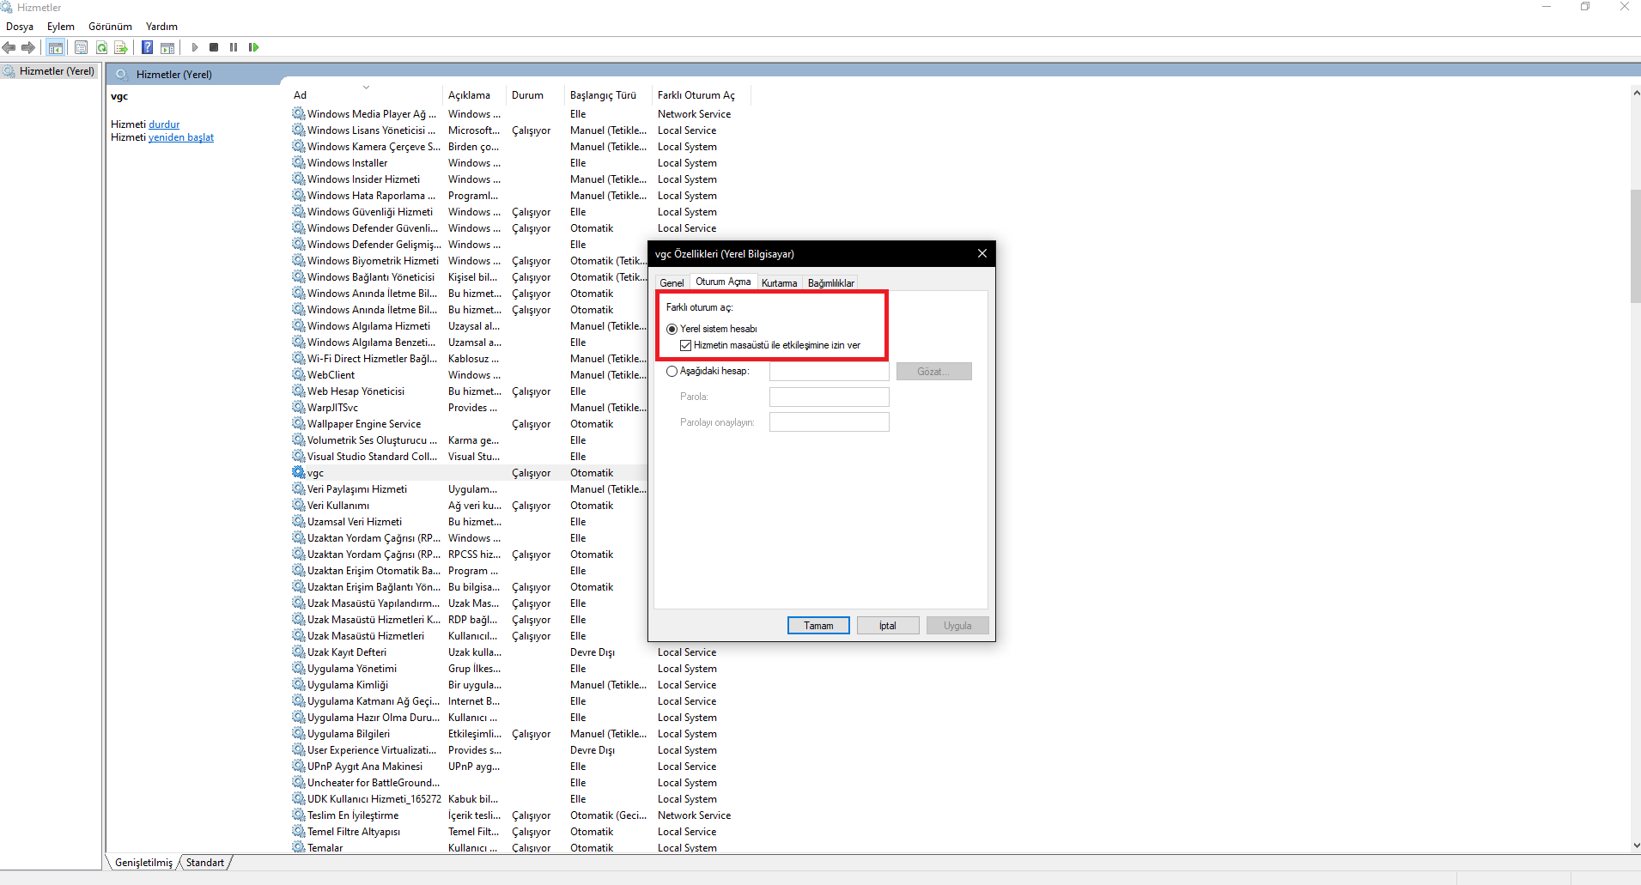Click the account name field beside Aşağıdaki hesap

[x=829, y=372]
